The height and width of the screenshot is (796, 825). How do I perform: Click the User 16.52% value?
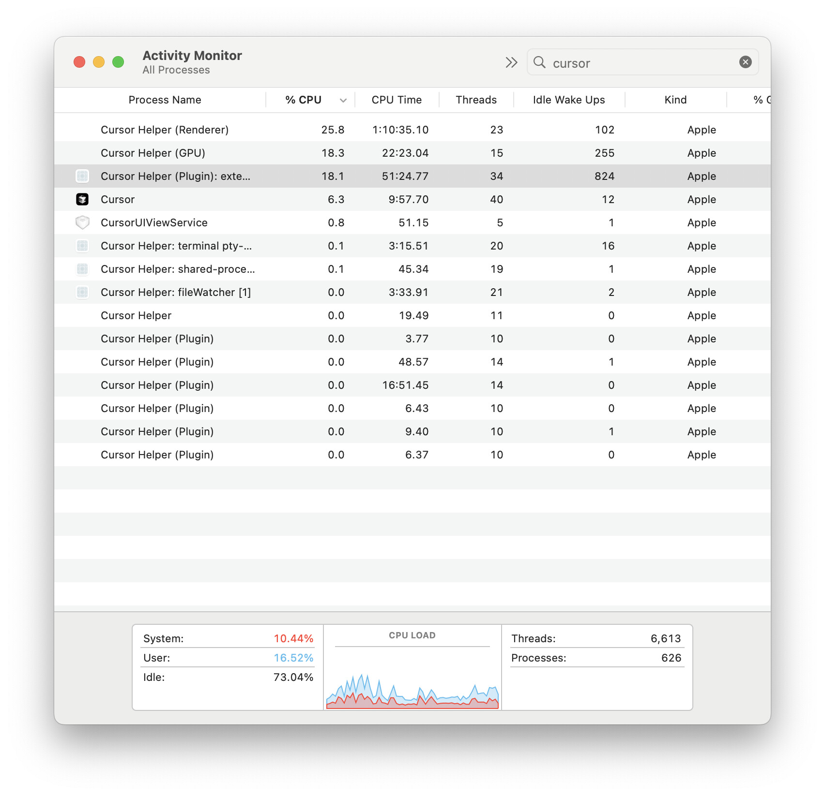tap(293, 658)
